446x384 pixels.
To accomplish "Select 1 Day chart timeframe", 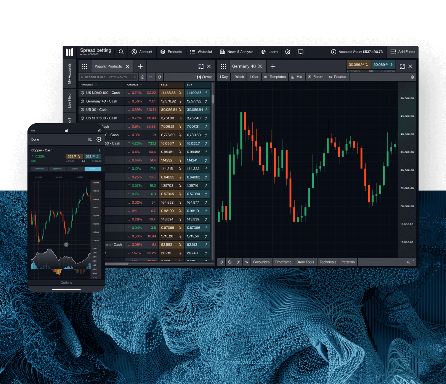I will [x=224, y=77].
